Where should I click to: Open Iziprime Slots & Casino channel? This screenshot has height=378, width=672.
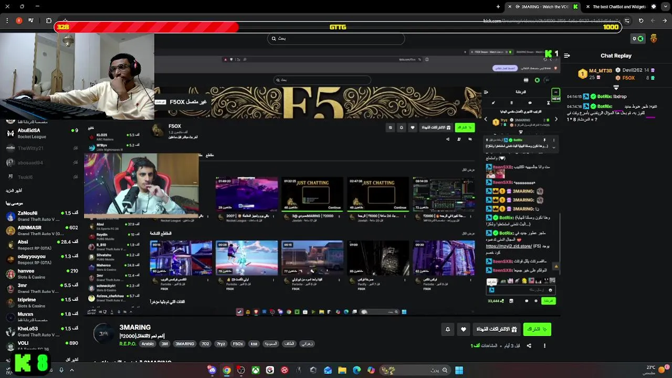tap(42, 302)
